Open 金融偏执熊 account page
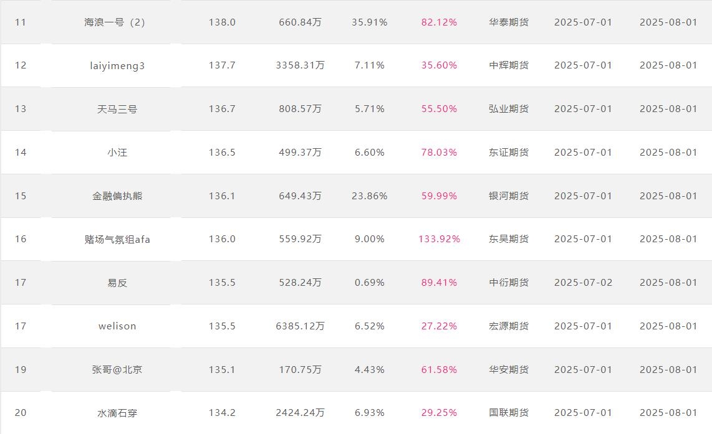Viewport: 712px width, 434px height. pyautogui.click(x=117, y=196)
